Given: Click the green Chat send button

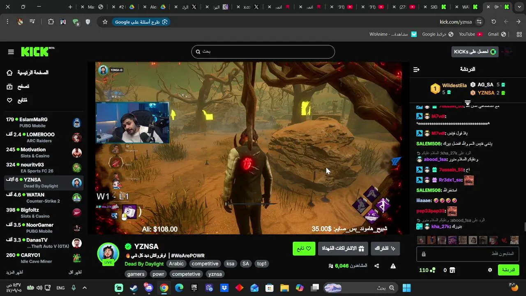Looking at the screenshot, I should (x=508, y=270).
